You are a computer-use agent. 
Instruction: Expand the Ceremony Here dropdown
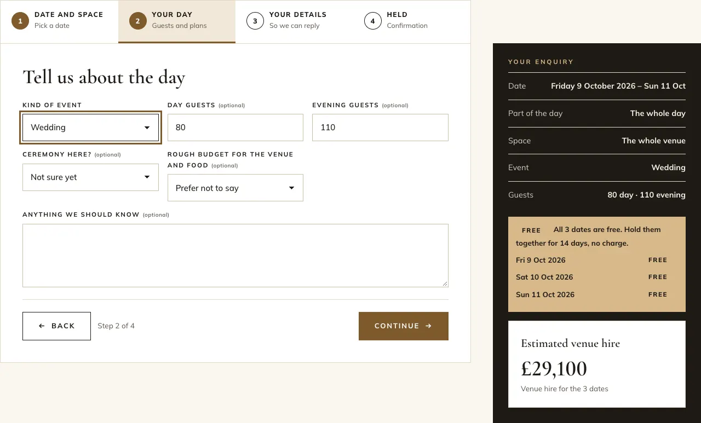click(90, 177)
